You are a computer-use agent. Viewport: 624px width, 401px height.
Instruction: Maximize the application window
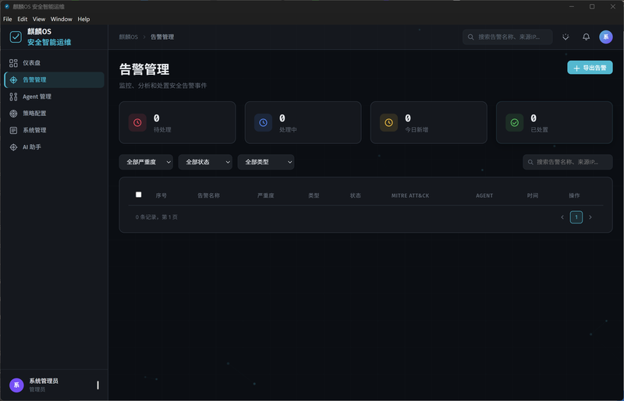tap(592, 6)
